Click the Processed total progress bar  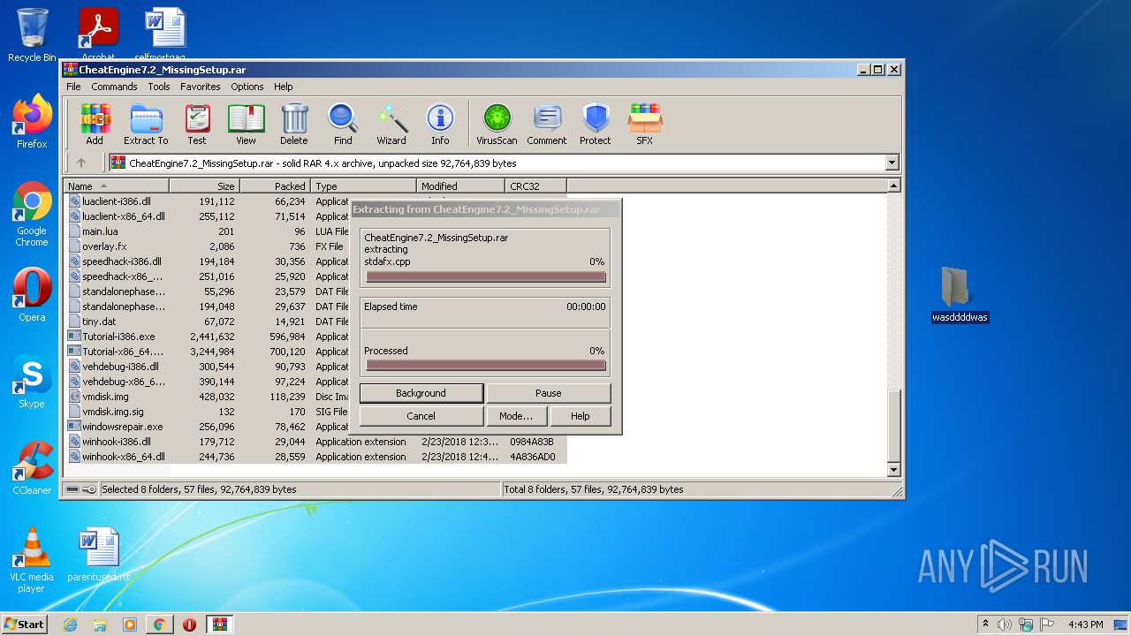(485, 365)
